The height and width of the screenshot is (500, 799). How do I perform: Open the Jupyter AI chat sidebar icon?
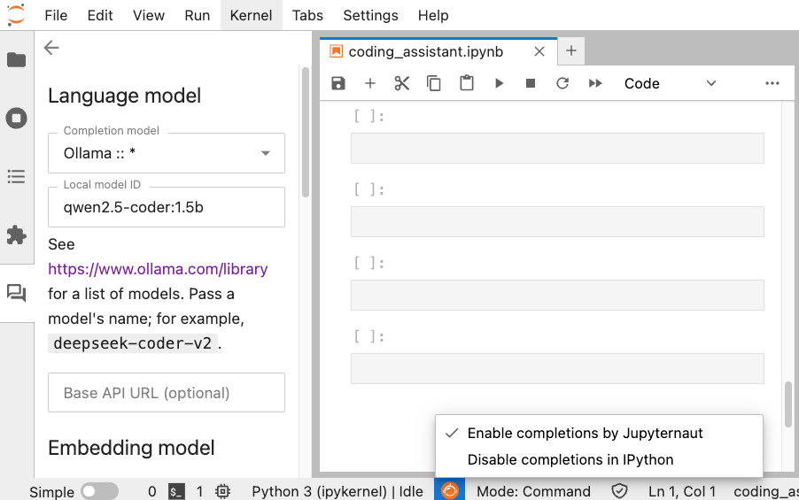[16, 293]
